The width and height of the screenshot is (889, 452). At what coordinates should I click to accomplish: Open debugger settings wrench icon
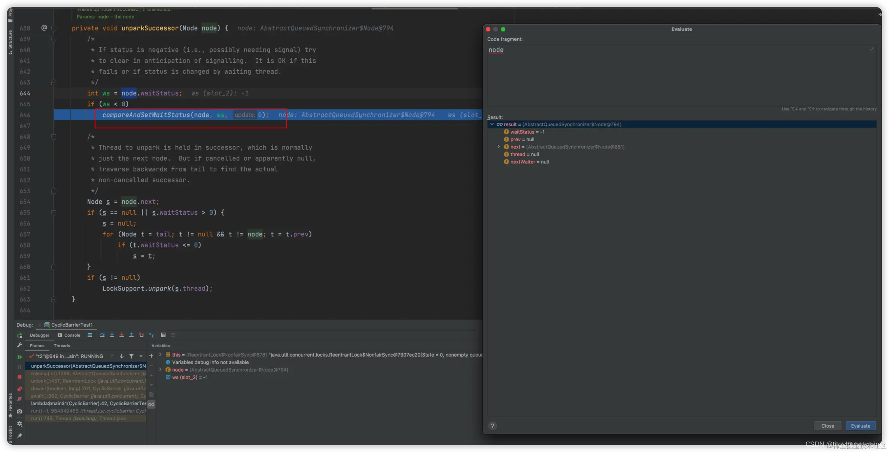[19, 345]
